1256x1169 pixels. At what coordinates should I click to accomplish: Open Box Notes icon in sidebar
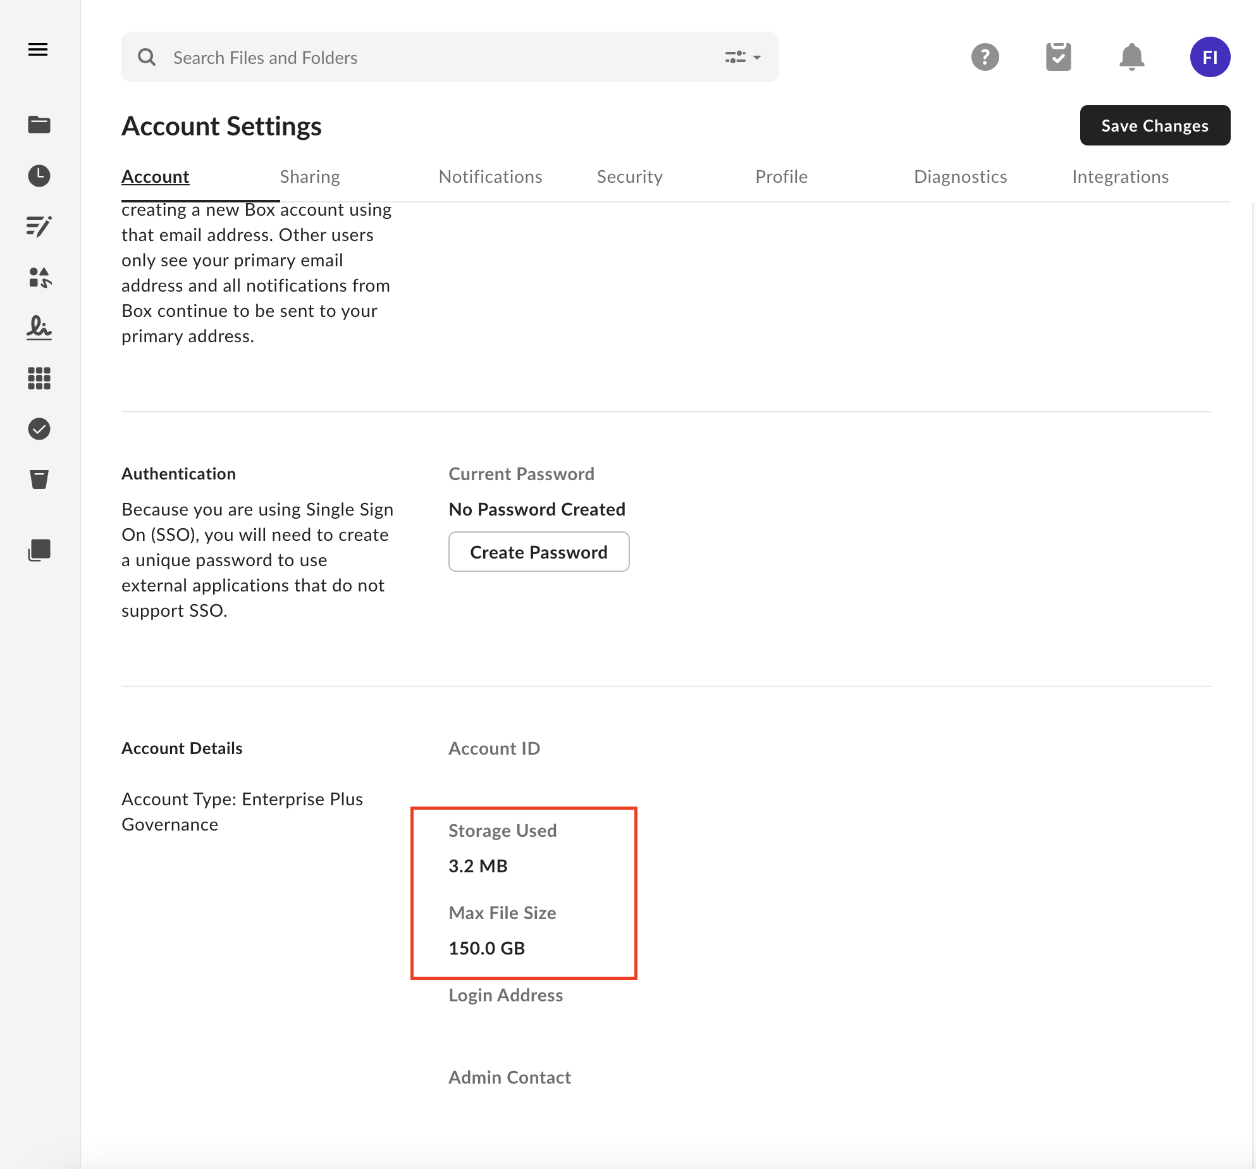pos(39,226)
